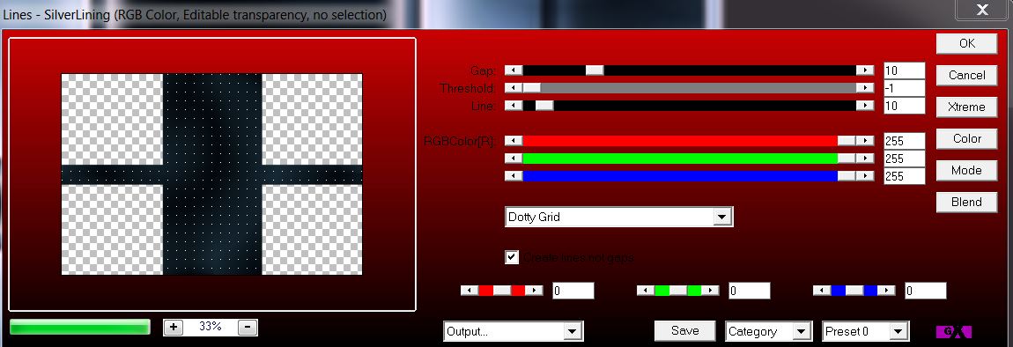1013x347 pixels.
Task: Zoom out with the minus button
Action: [x=248, y=327]
